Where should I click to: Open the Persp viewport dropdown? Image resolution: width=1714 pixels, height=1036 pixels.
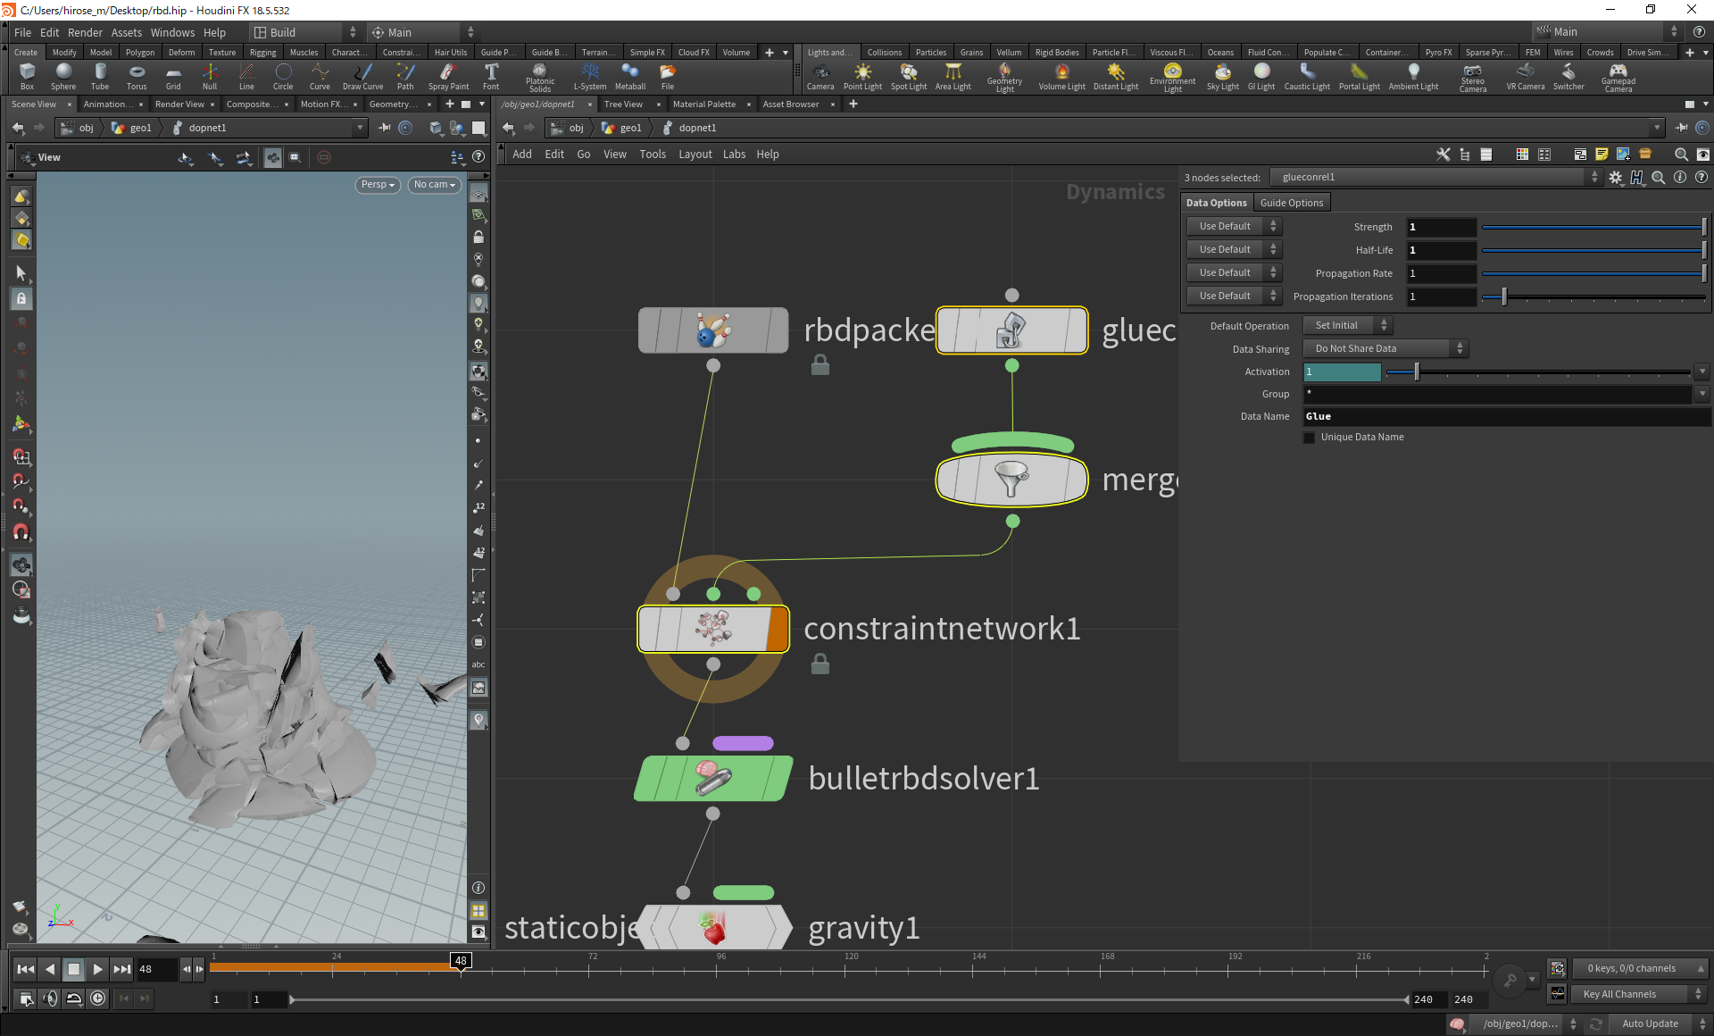[x=378, y=185]
